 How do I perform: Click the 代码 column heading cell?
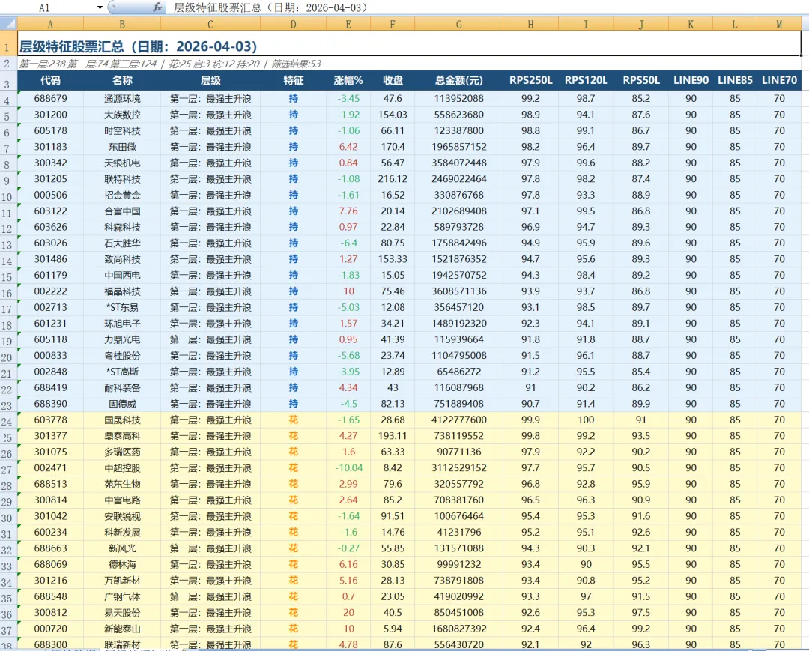coord(50,80)
